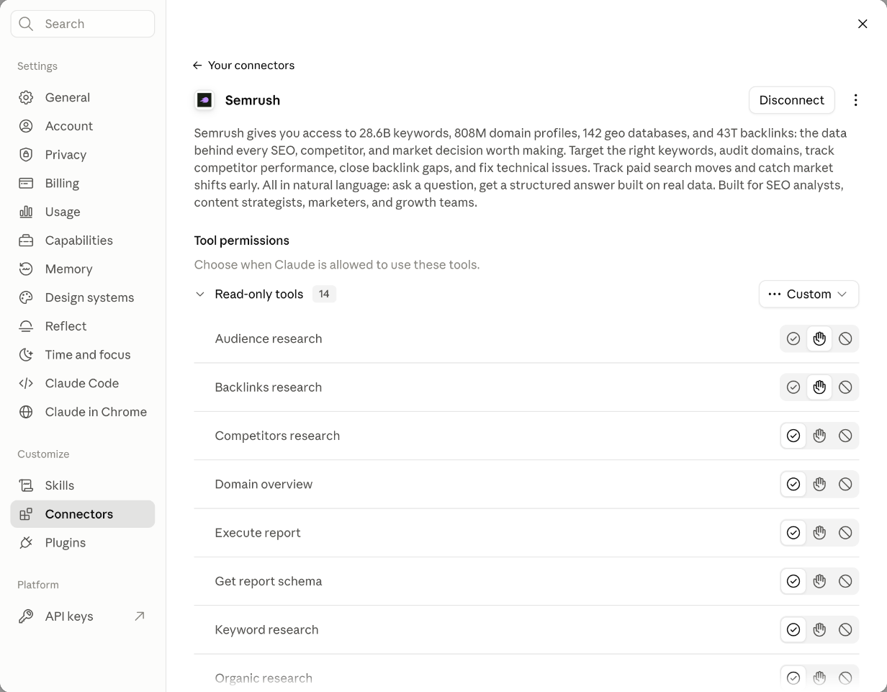
Task: Open Account settings
Action: point(83,126)
